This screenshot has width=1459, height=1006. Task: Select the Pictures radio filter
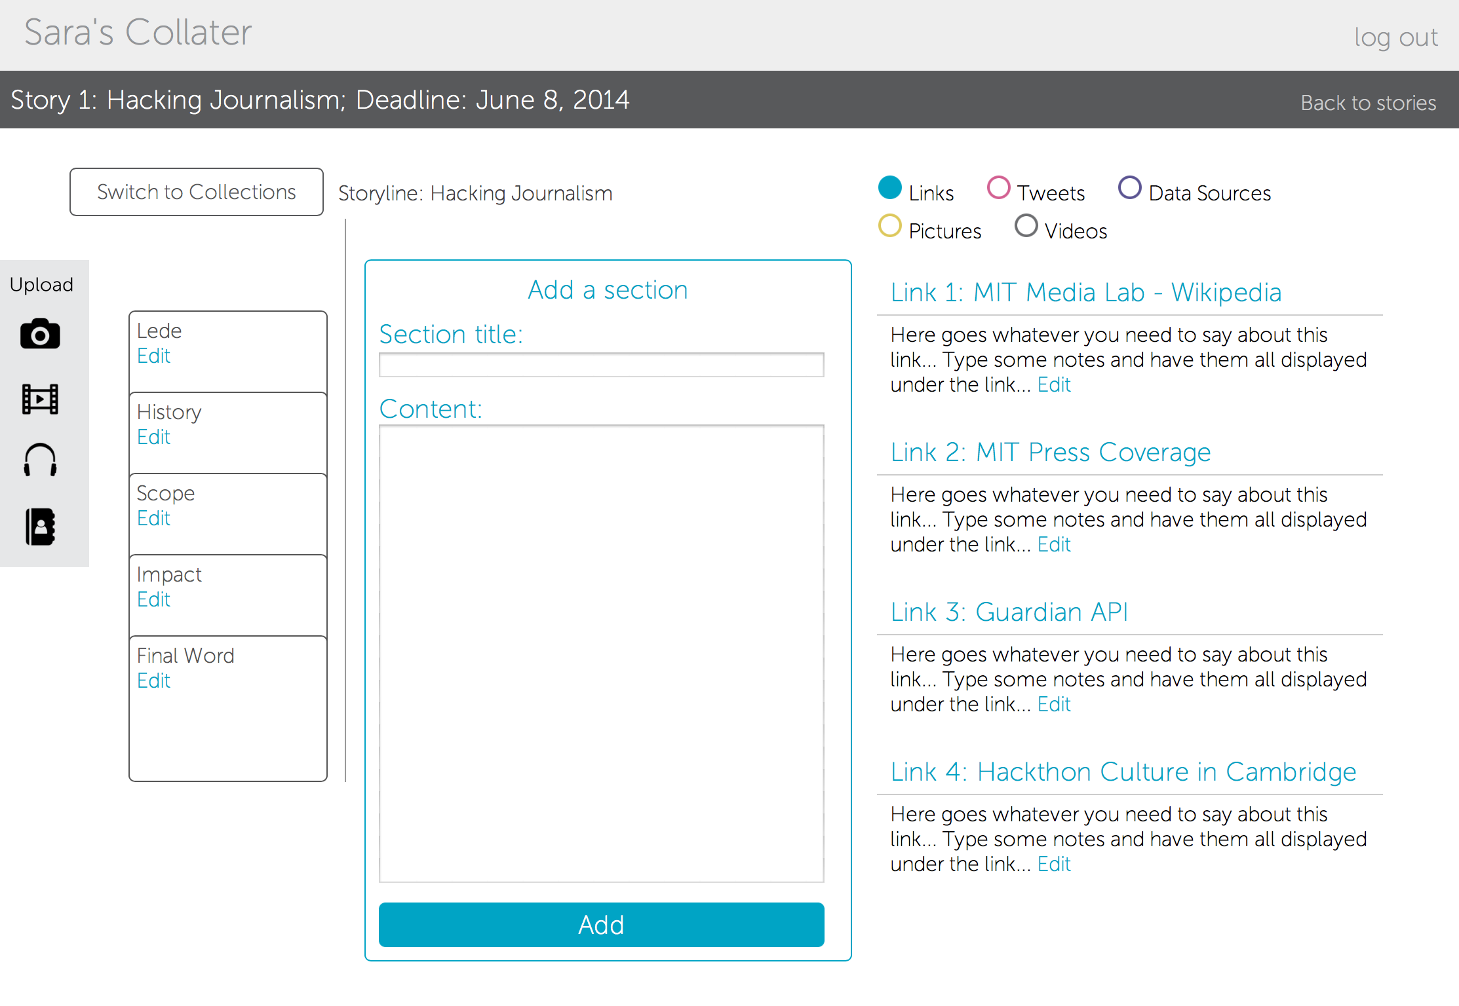tap(890, 226)
